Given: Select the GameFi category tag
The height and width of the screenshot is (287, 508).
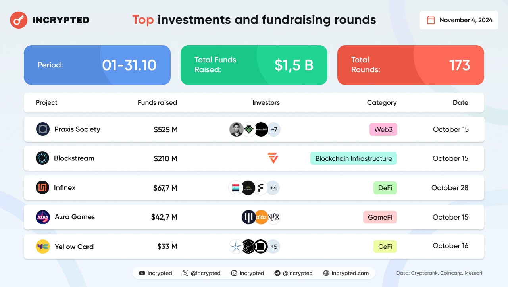Looking at the screenshot, I should (380, 217).
